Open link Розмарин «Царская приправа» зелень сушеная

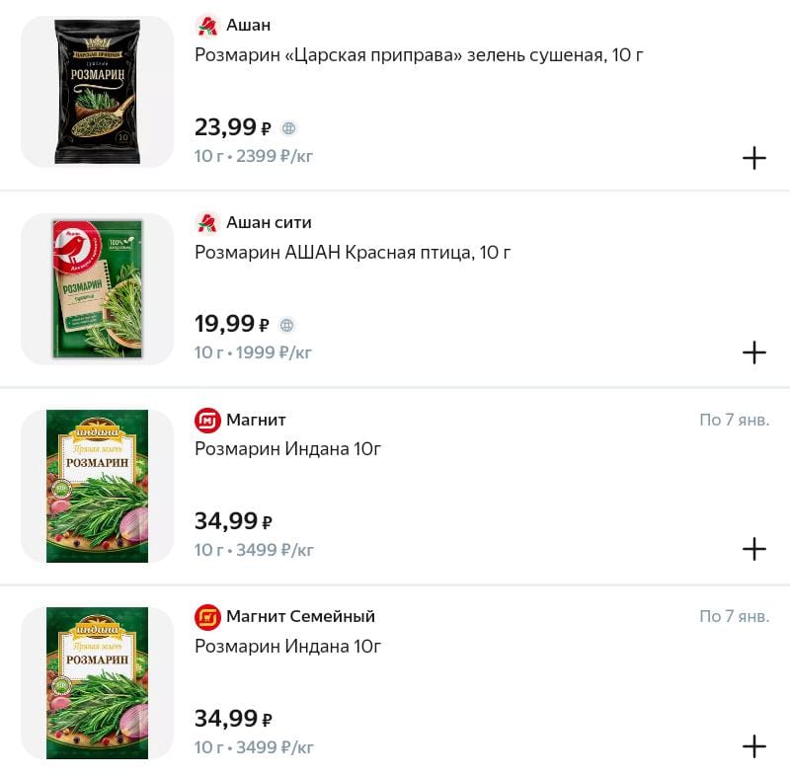click(419, 55)
